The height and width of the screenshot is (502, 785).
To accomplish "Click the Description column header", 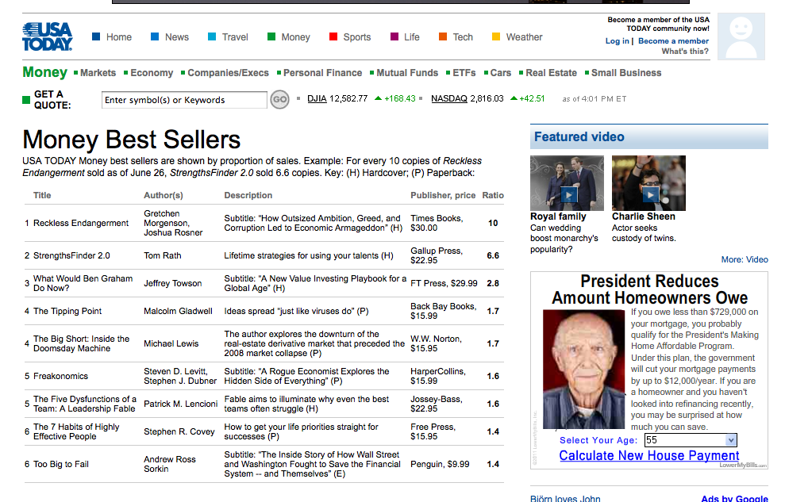I will tap(248, 196).
